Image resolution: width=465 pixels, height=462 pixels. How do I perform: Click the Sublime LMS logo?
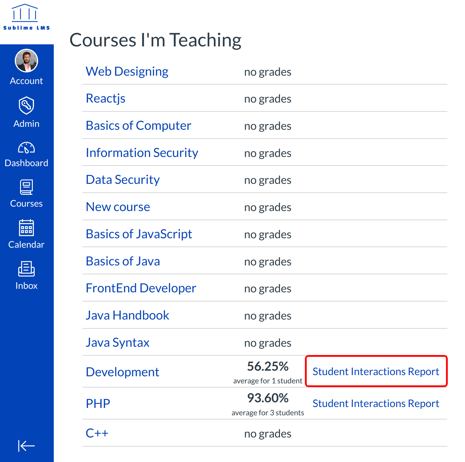pyautogui.click(x=26, y=17)
